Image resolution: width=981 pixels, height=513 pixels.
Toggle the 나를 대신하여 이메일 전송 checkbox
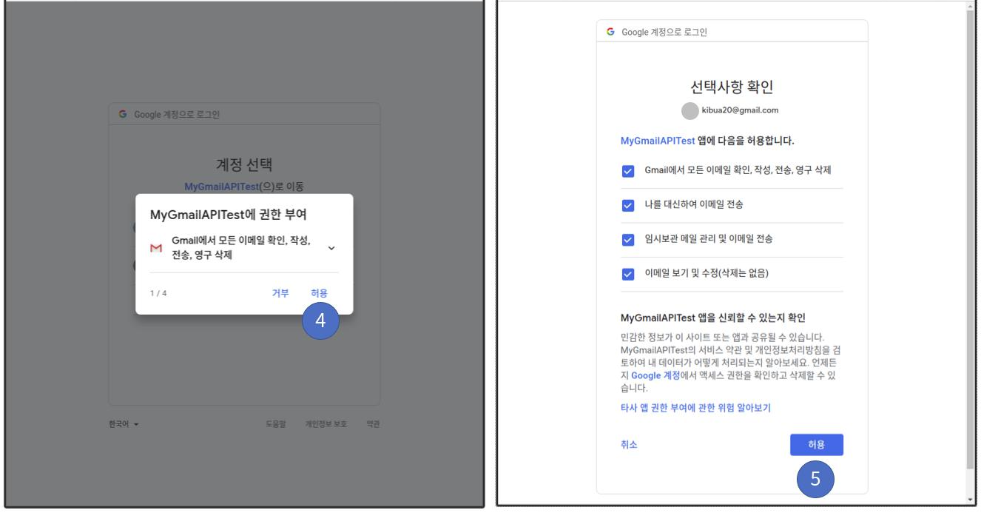click(x=628, y=205)
